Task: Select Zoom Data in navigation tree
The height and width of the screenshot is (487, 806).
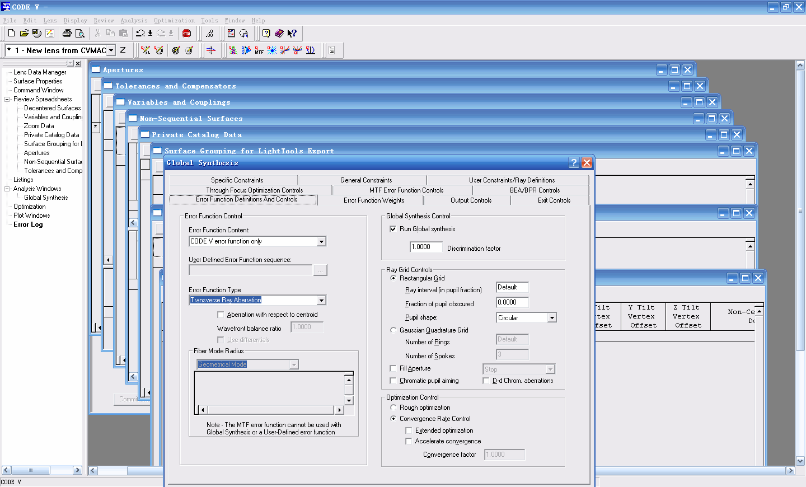Action: coord(39,126)
